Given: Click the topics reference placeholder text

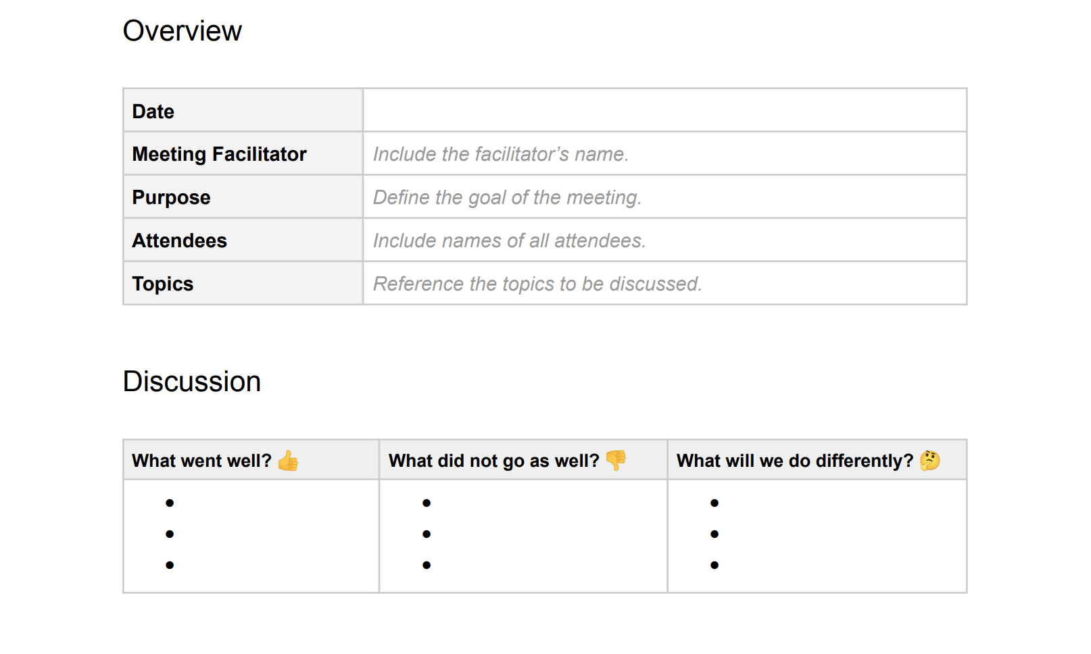Looking at the screenshot, I should coord(536,284).
